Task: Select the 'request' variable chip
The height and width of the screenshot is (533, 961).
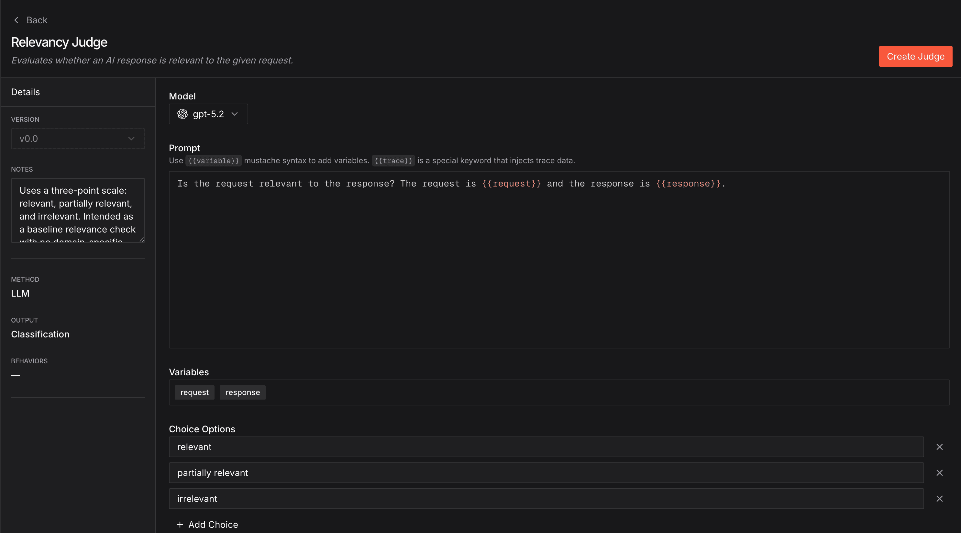Action: point(194,393)
